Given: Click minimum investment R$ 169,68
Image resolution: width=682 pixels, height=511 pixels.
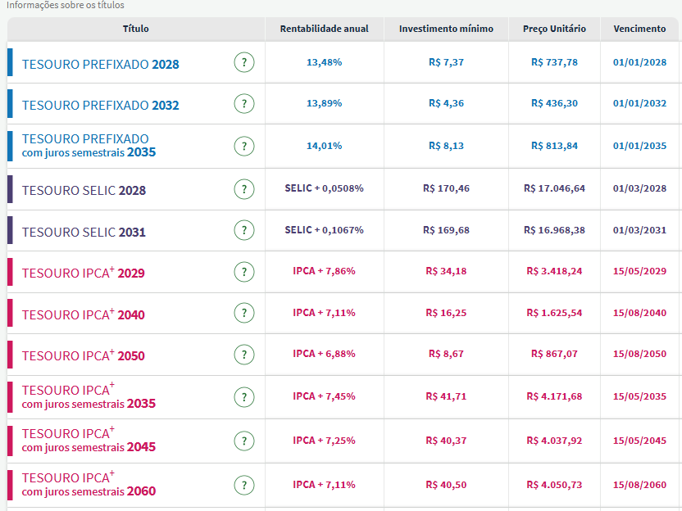Looking at the screenshot, I should pyautogui.click(x=446, y=230).
